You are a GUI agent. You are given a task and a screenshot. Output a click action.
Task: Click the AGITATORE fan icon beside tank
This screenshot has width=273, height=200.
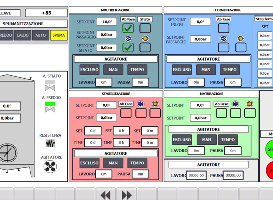[x=50, y=167]
